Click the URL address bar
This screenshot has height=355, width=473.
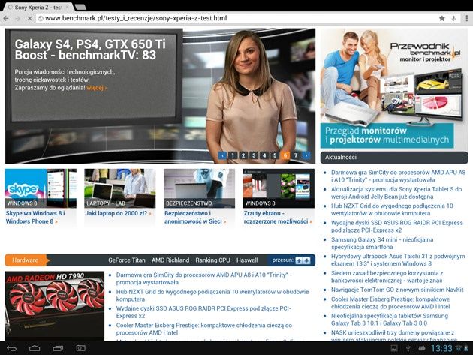[x=236, y=19]
